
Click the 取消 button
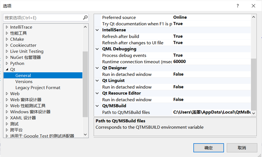242,148
